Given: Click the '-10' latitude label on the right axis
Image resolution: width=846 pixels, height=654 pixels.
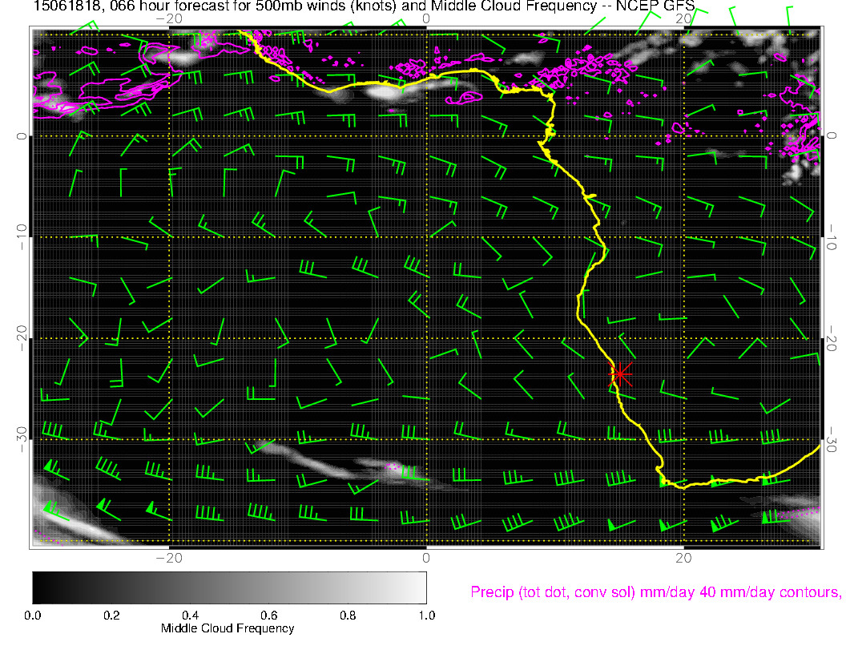Looking at the screenshot, I should (831, 237).
